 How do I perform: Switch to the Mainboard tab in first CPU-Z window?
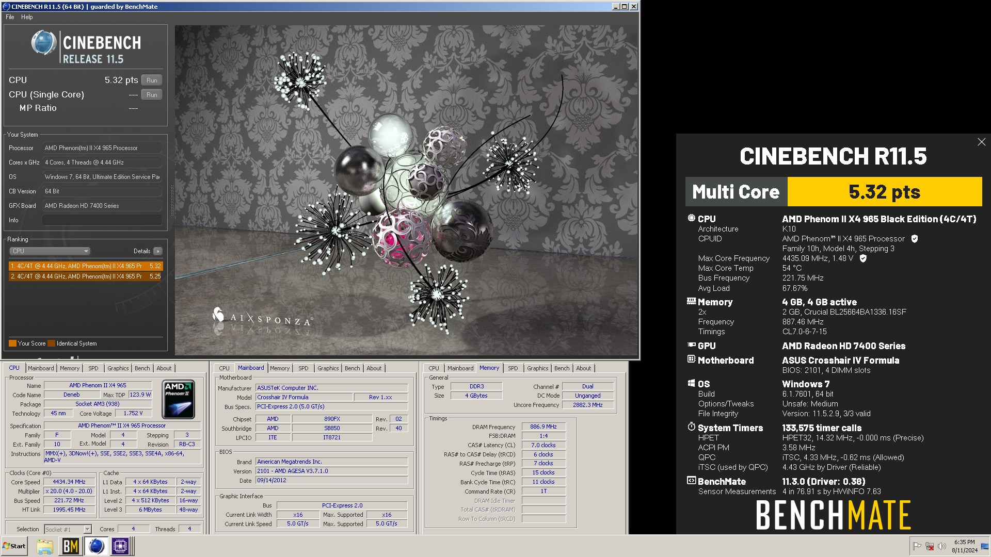click(x=41, y=368)
